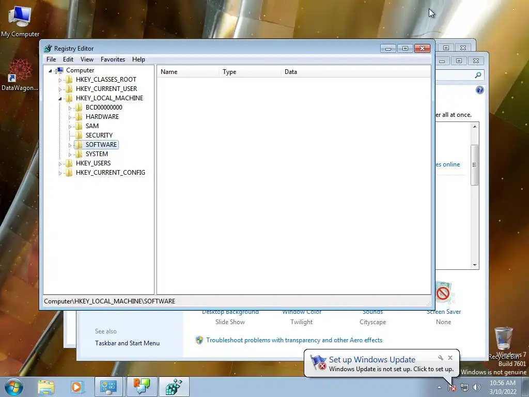Screen dimensions: 529x397
Task: Select the HKEY_USERS key label
Action: click(93, 163)
